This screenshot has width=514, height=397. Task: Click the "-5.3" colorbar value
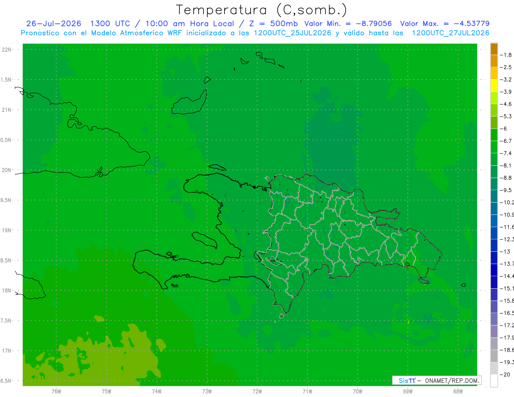point(506,116)
